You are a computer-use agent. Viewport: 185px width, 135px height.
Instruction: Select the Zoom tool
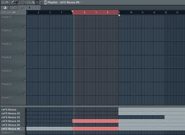pos(41,2)
